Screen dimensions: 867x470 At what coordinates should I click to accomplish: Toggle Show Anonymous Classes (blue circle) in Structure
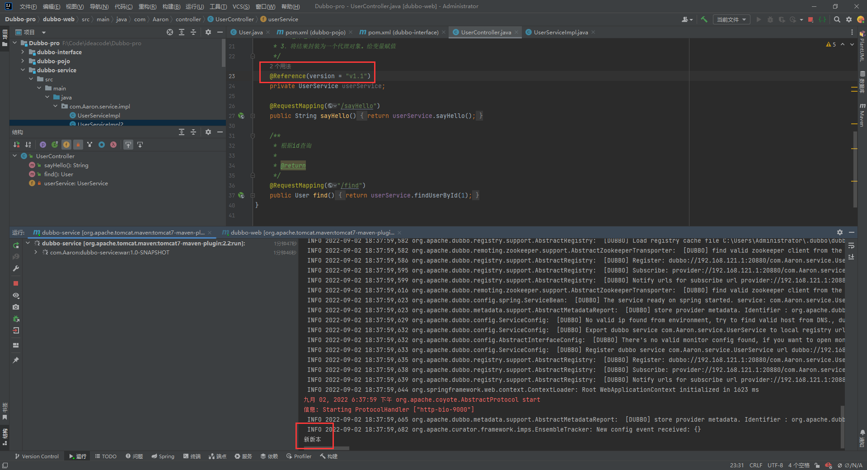pyautogui.click(x=102, y=145)
